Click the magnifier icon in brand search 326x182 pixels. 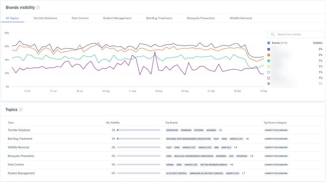tap(273, 34)
